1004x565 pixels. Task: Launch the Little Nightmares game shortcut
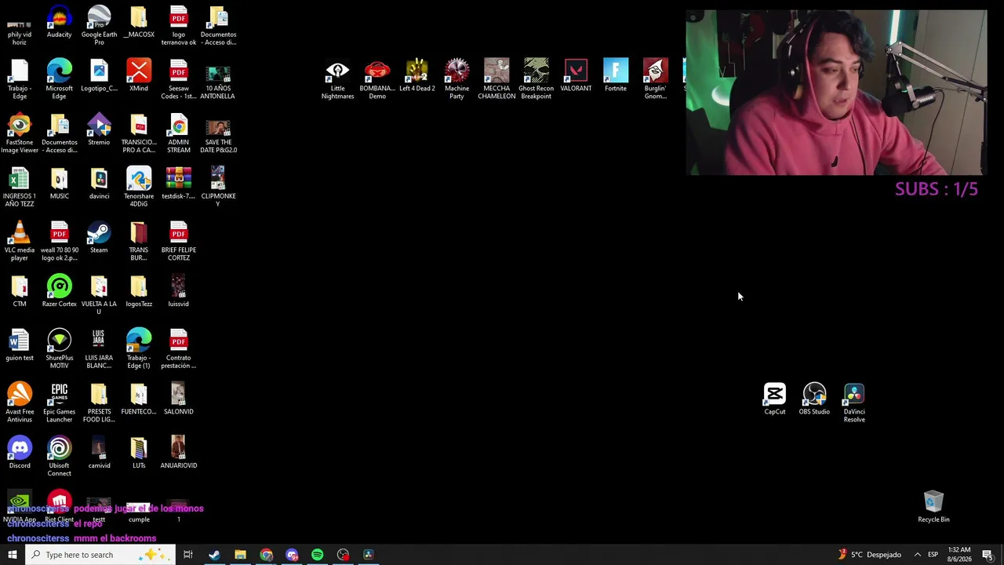pyautogui.click(x=337, y=79)
